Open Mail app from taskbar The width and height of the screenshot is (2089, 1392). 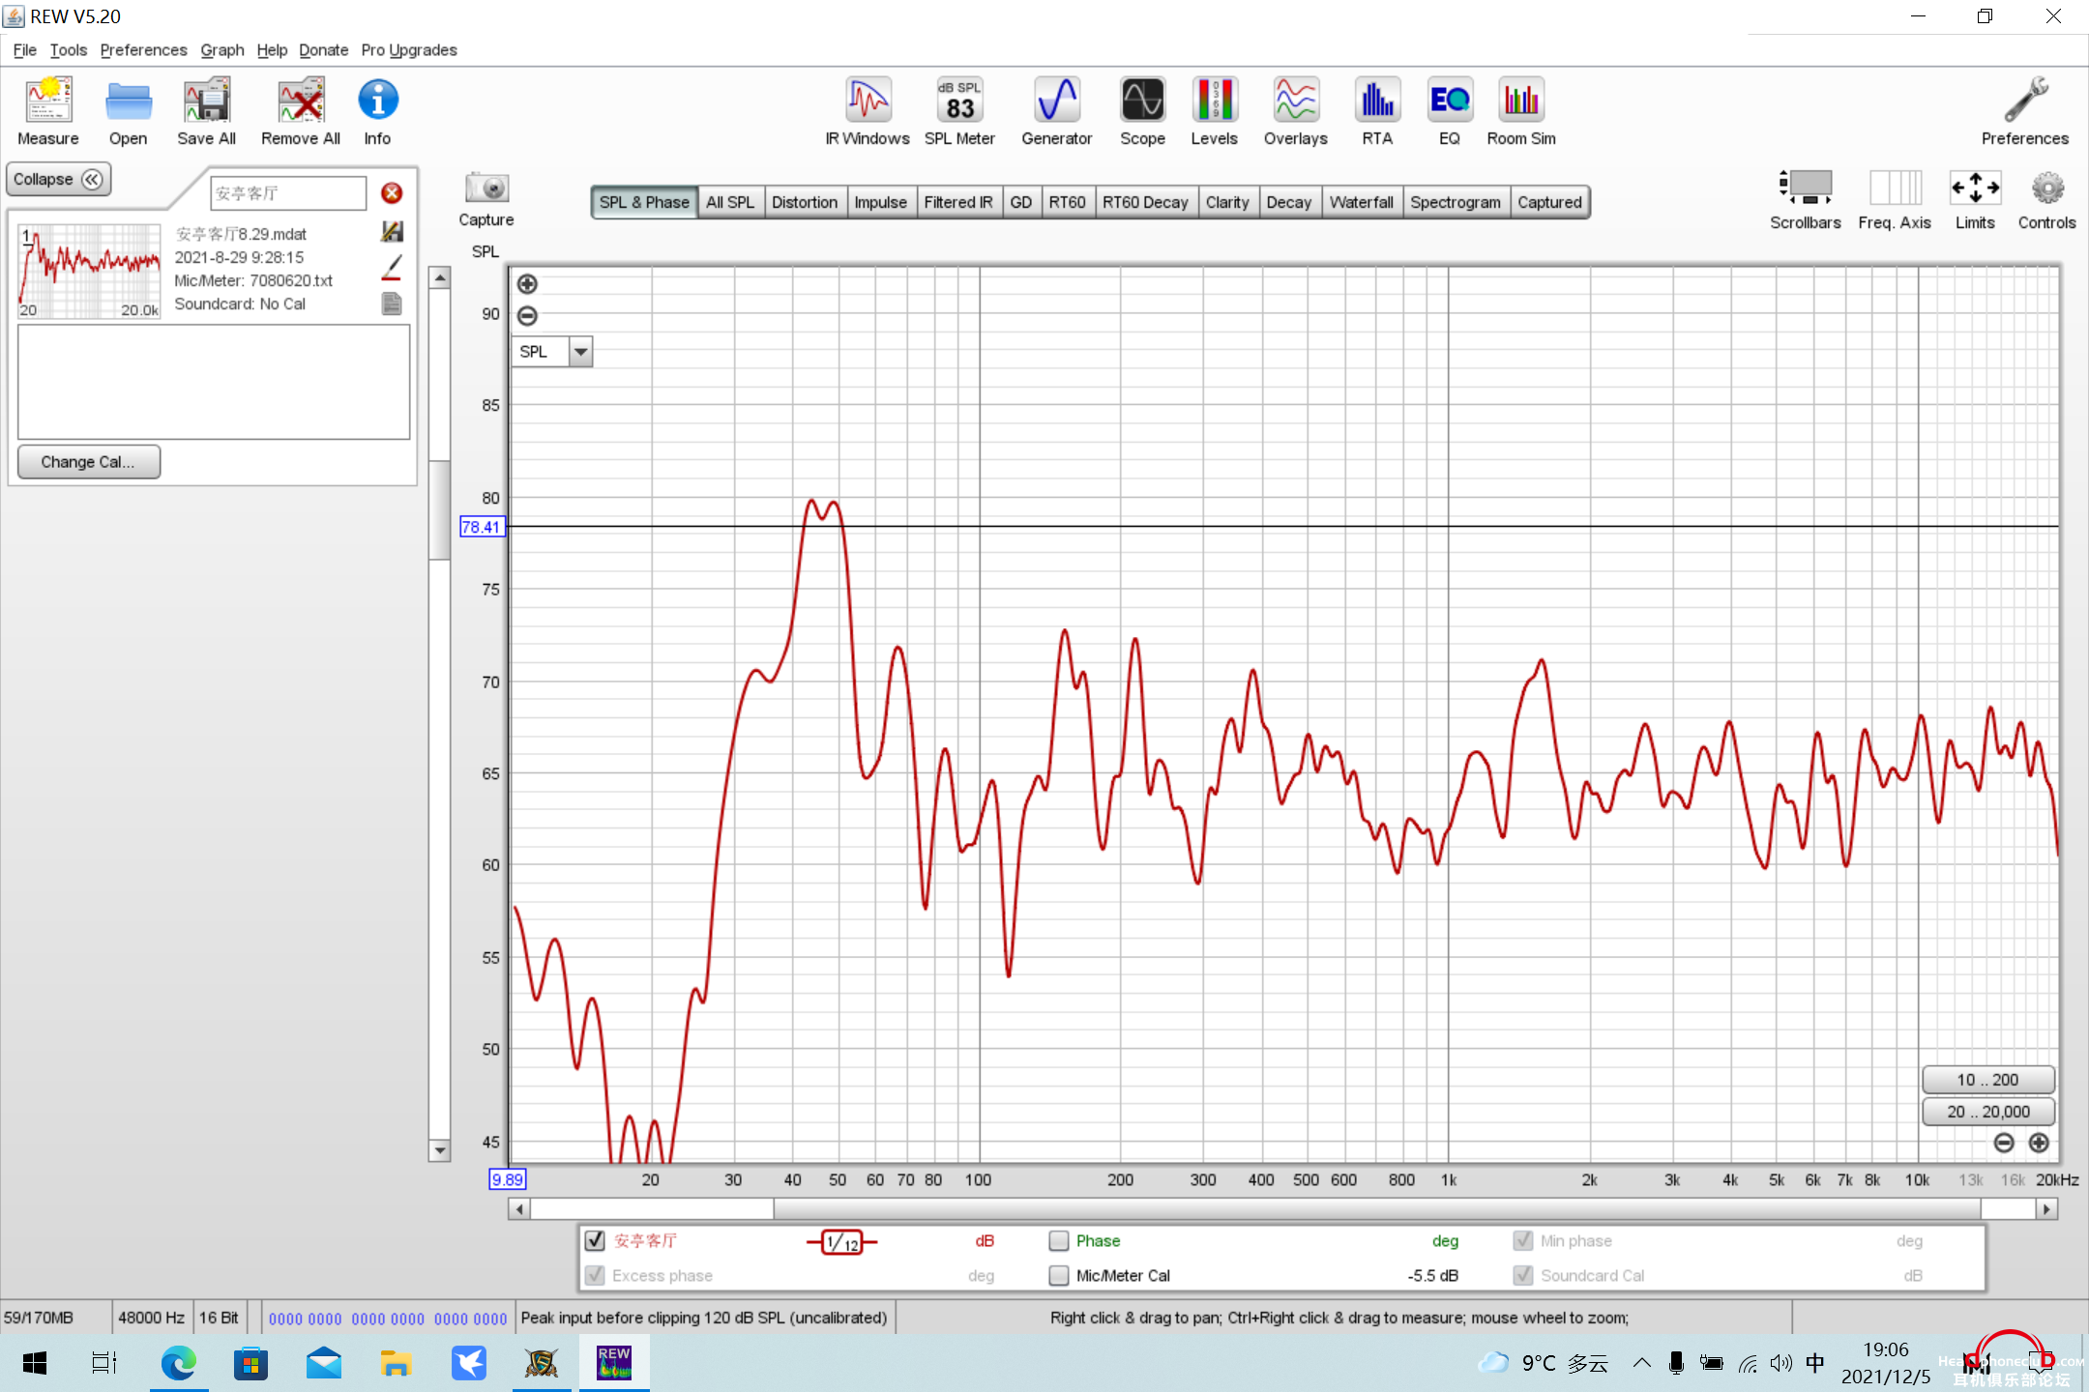[323, 1363]
